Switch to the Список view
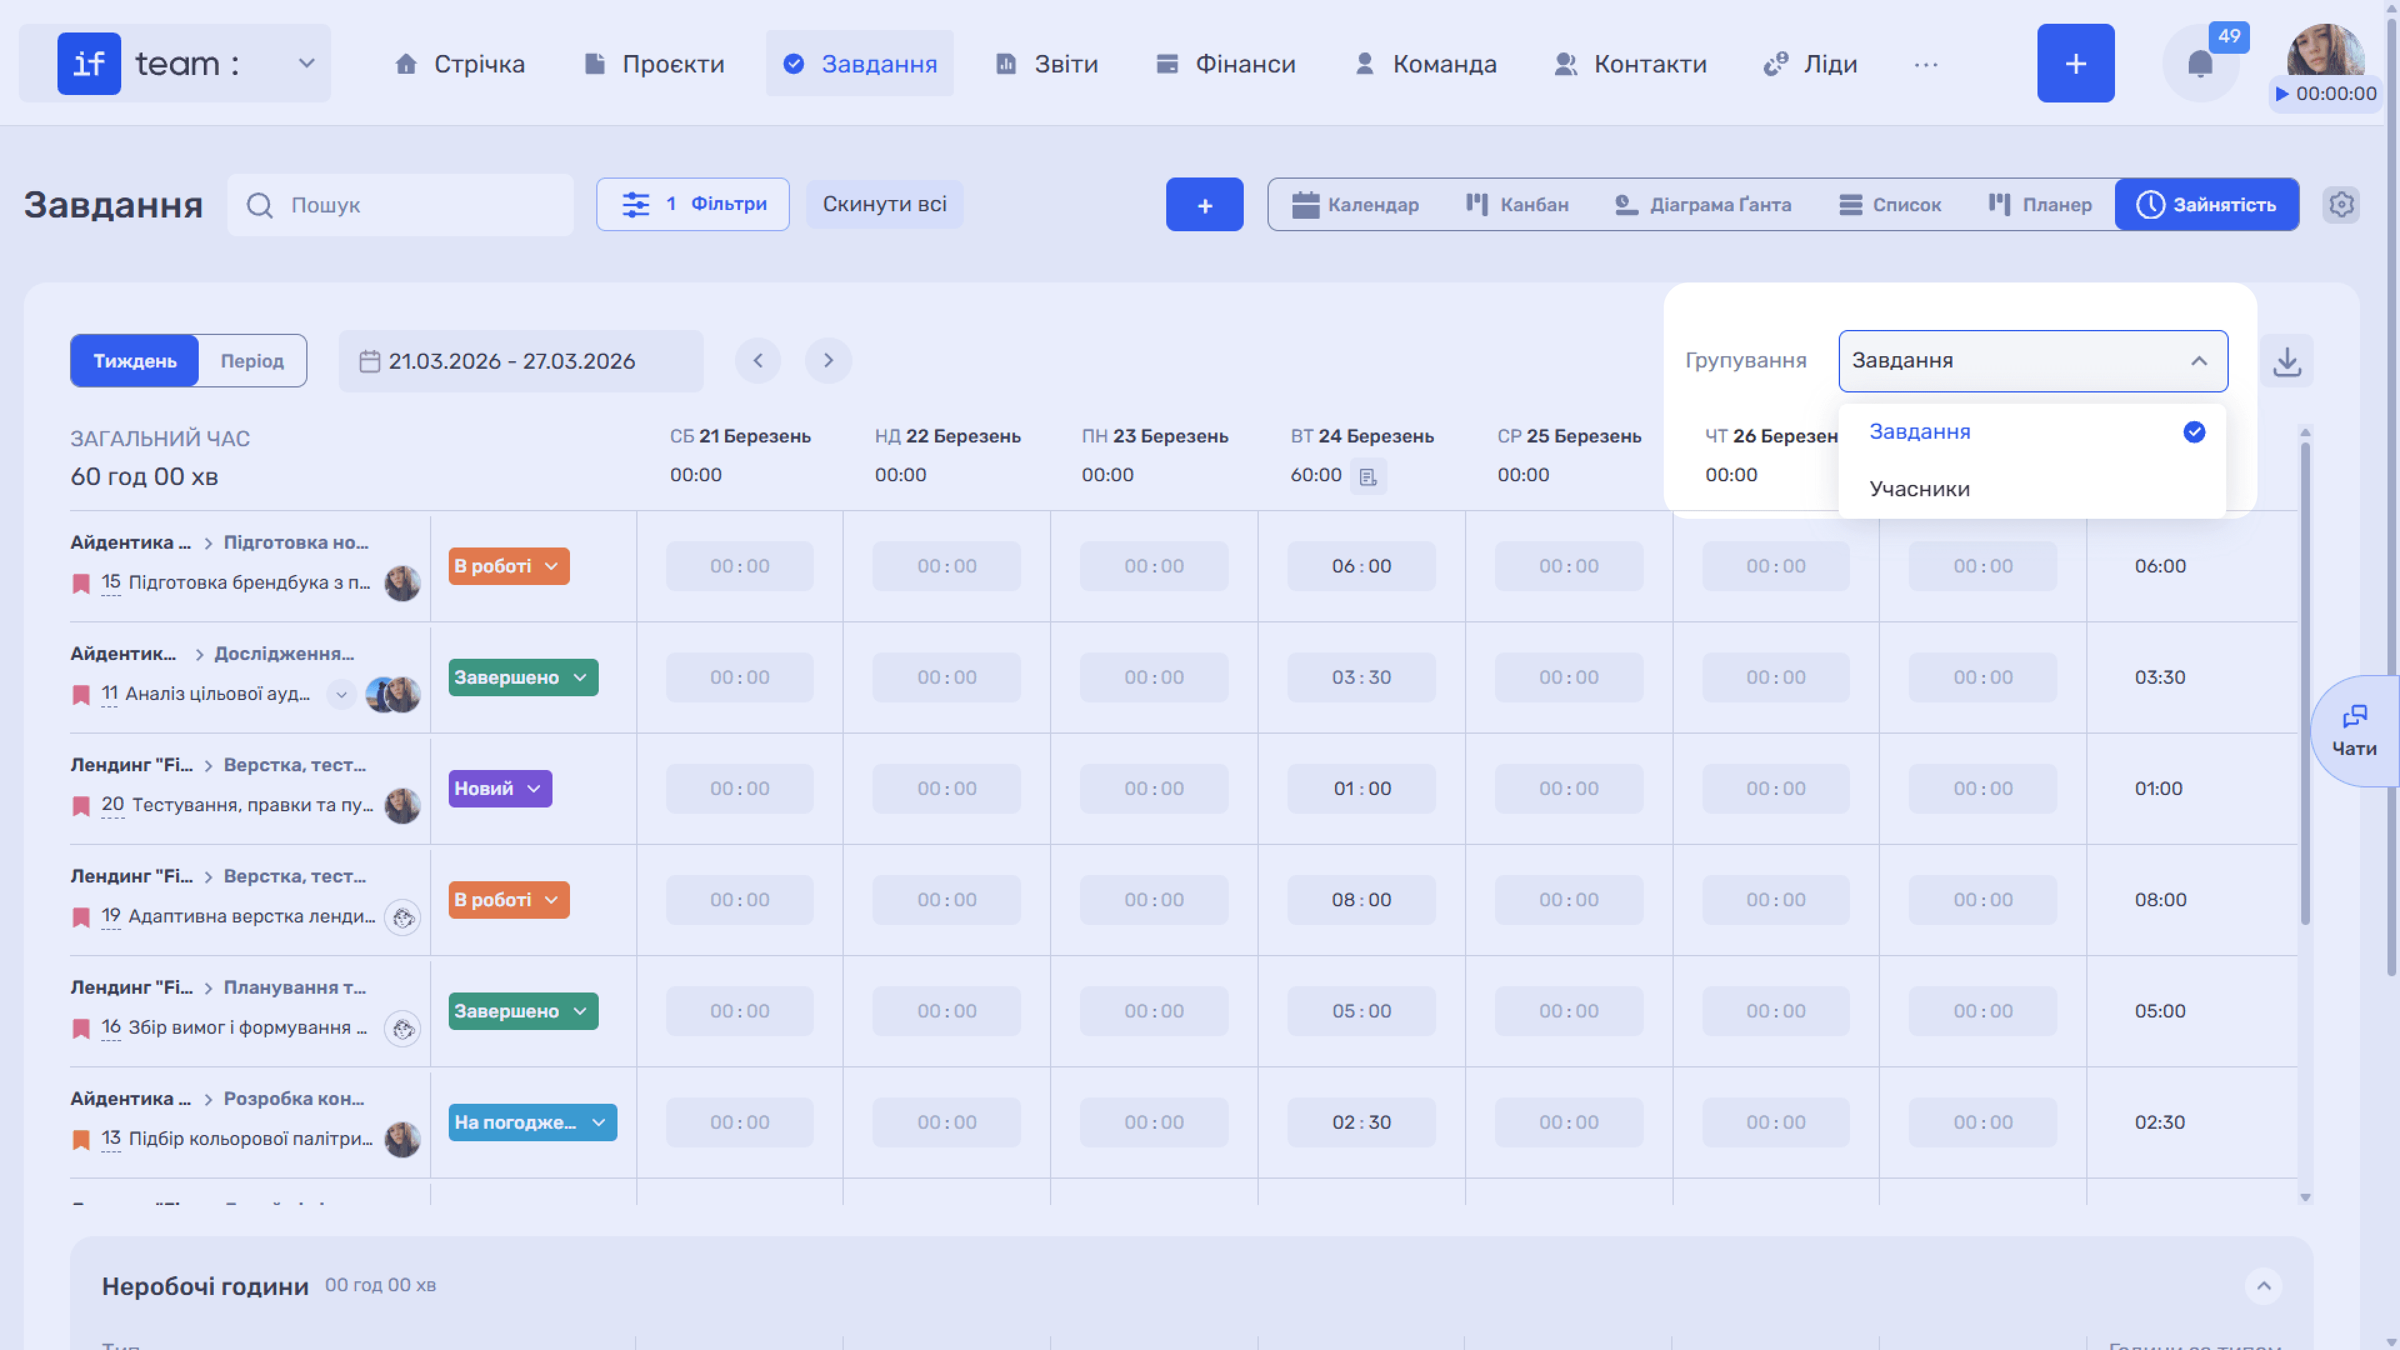 pyautogui.click(x=1891, y=204)
